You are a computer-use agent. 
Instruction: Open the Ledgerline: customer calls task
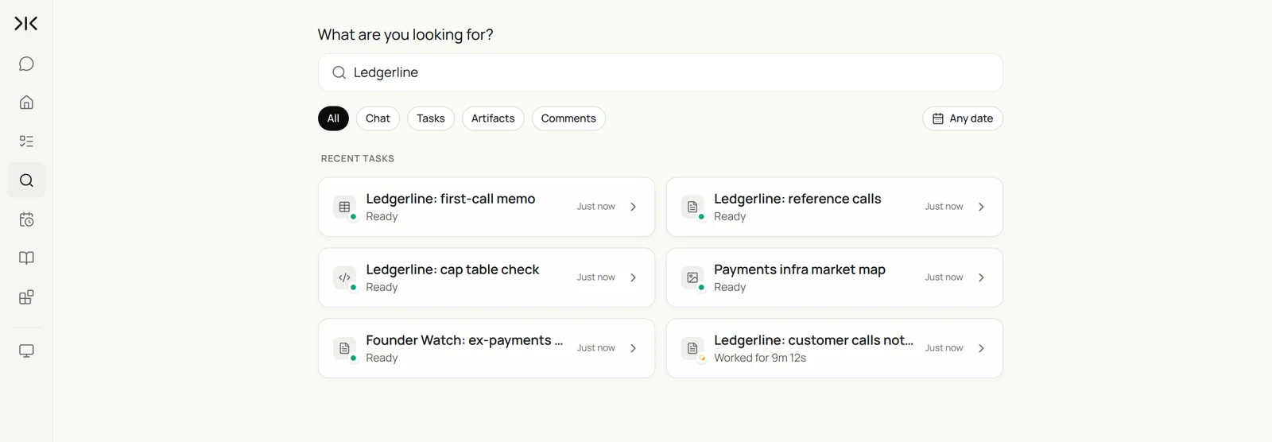(x=835, y=348)
